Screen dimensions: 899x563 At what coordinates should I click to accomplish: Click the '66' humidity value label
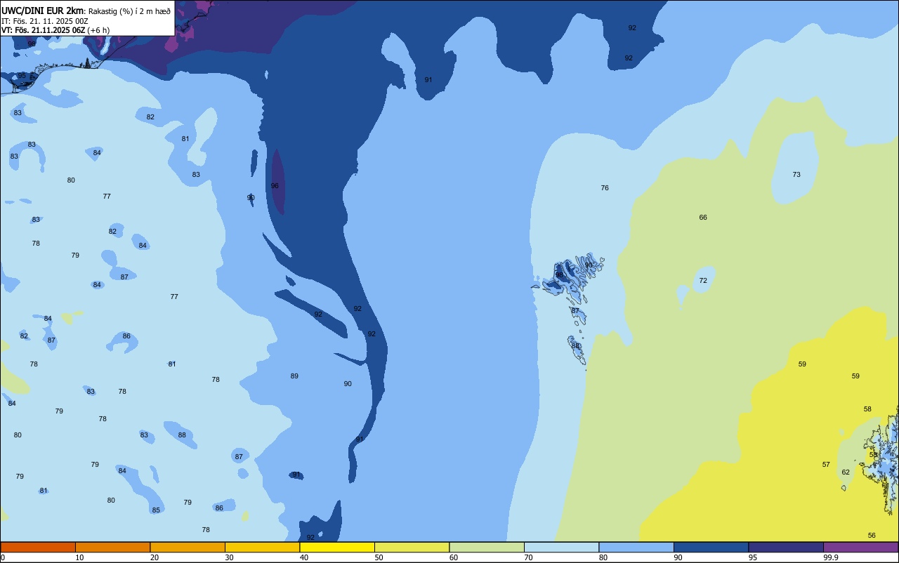pos(703,218)
